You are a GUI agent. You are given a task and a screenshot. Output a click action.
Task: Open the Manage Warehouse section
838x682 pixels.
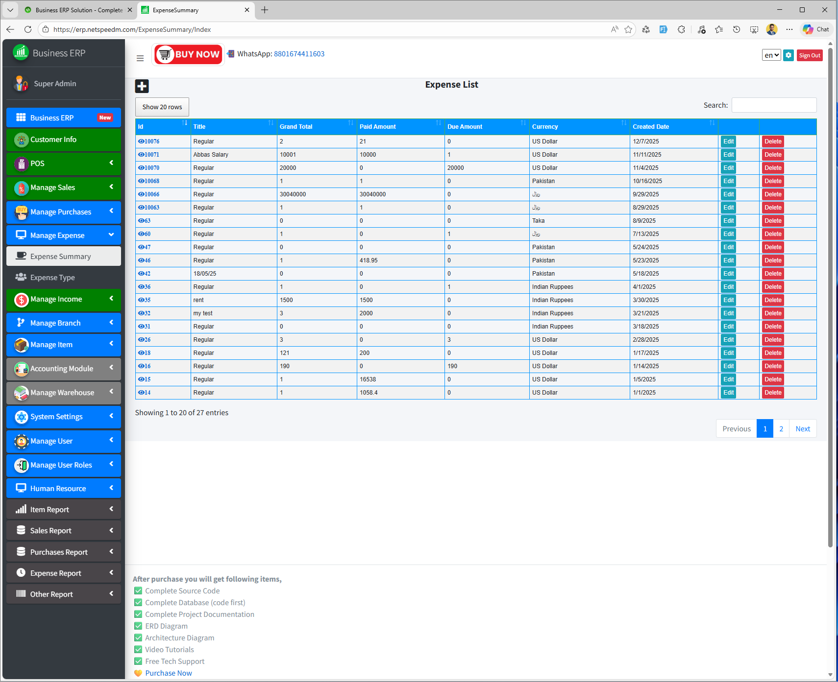(63, 393)
